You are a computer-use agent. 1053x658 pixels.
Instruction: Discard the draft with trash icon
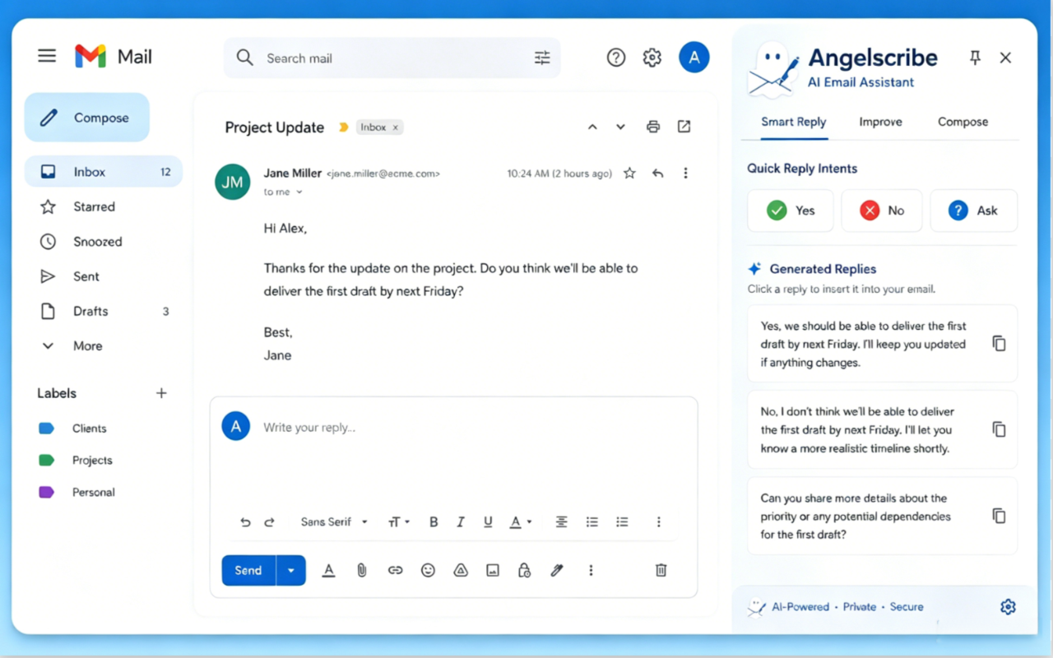tap(661, 570)
